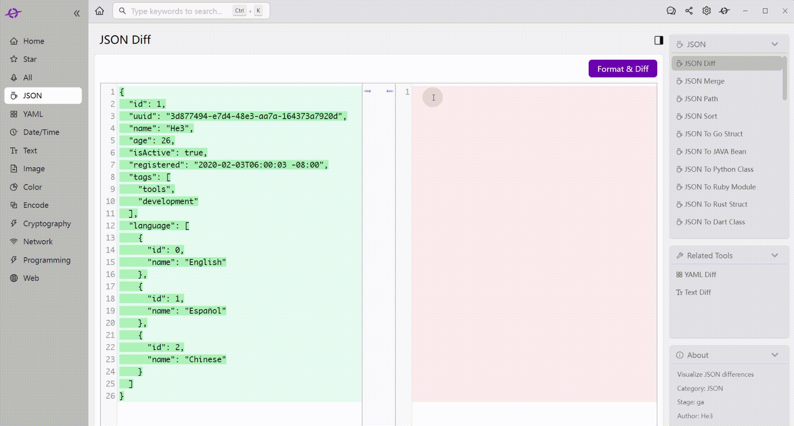Open the feedback chat icon
The width and height of the screenshot is (794, 426).
671,11
